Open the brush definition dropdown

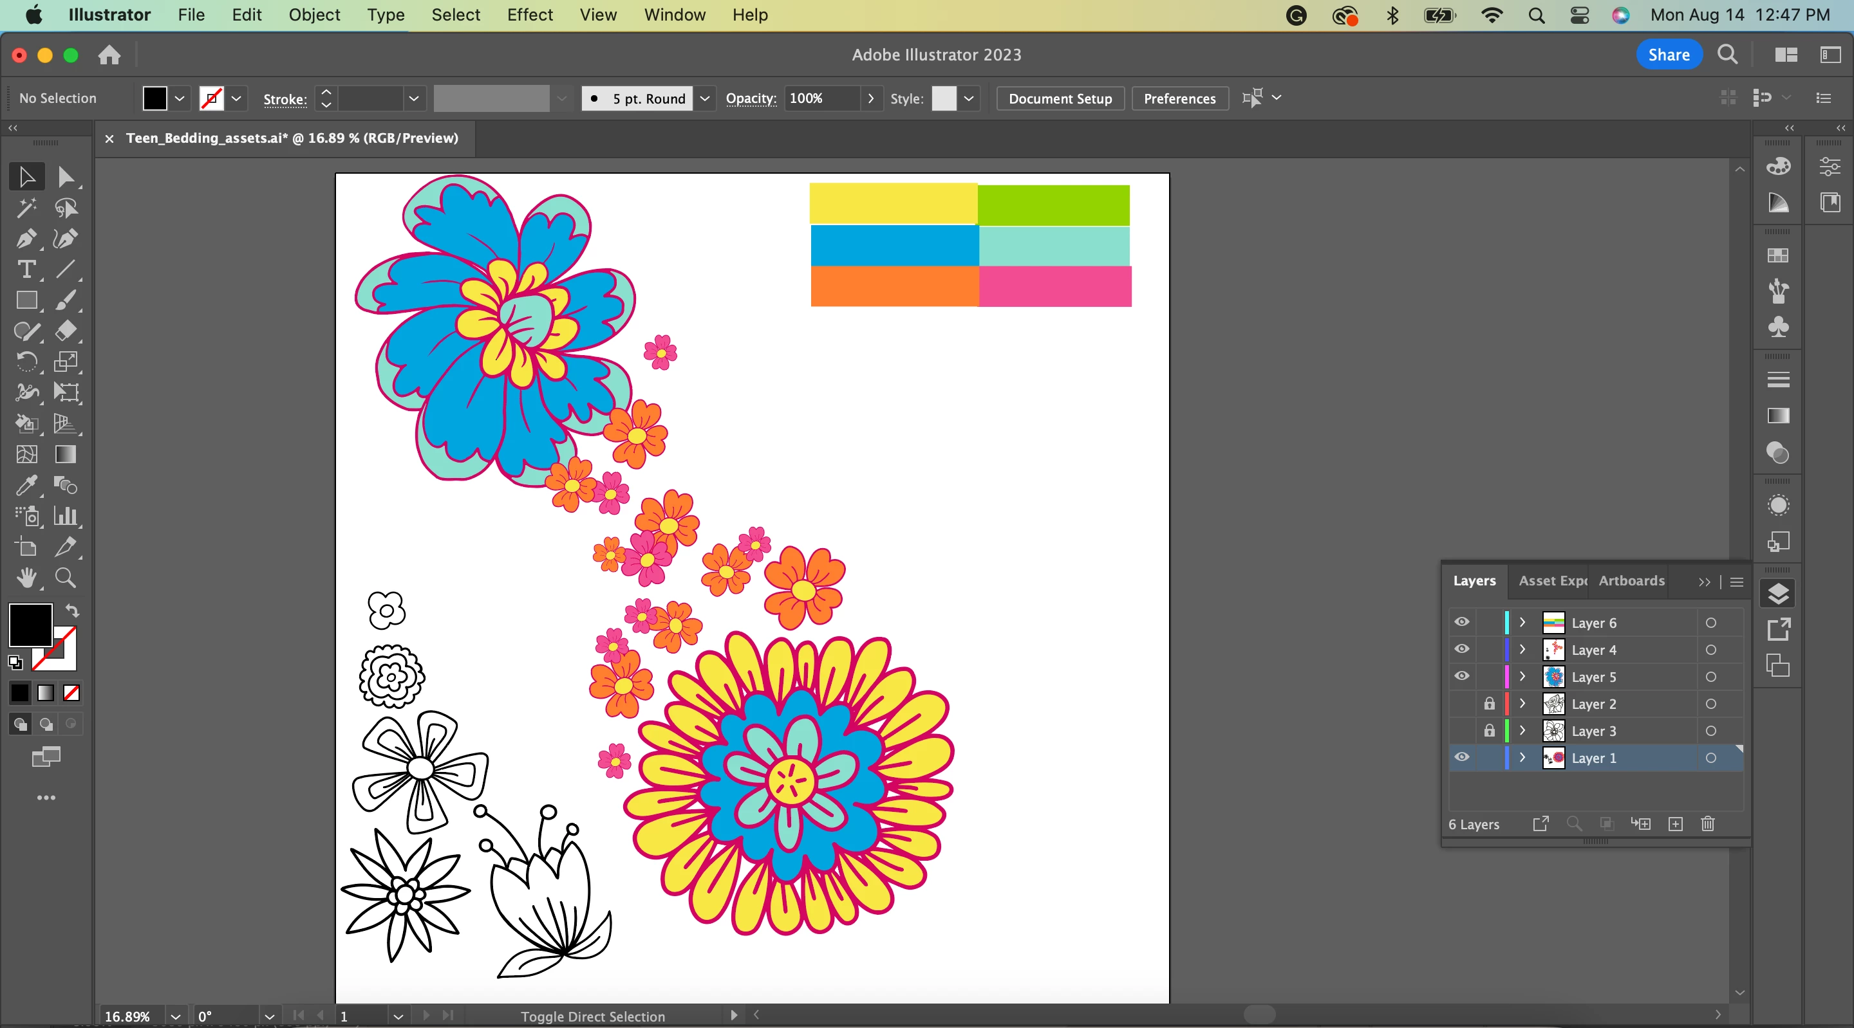tap(706, 98)
